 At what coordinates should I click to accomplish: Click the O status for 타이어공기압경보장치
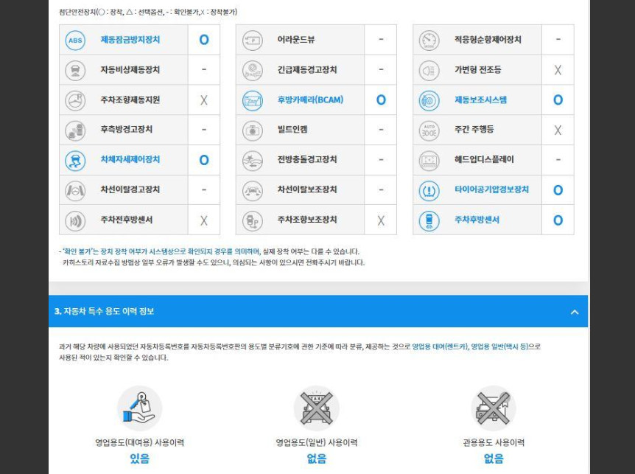pyautogui.click(x=558, y=190)
